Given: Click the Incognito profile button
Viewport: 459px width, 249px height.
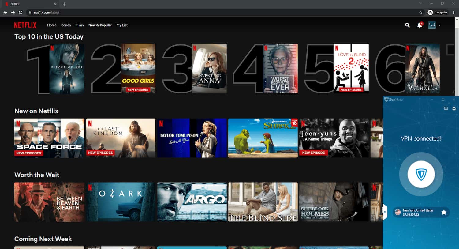Looking at the screenshot, I should [438, 13].
